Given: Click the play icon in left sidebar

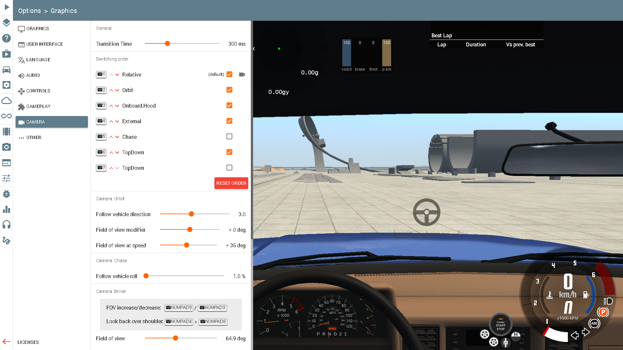Looking at the screenshot, I should pyautogui.click(x=6, y=7).
